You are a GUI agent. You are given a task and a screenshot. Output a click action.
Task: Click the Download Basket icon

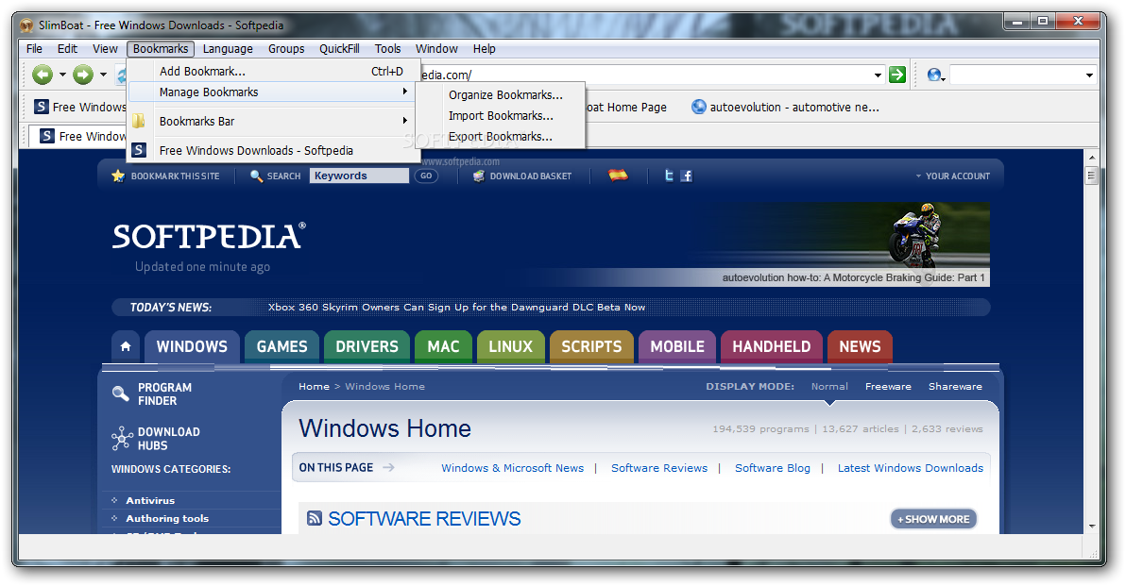pyautogui.click(x=479, y=176)
